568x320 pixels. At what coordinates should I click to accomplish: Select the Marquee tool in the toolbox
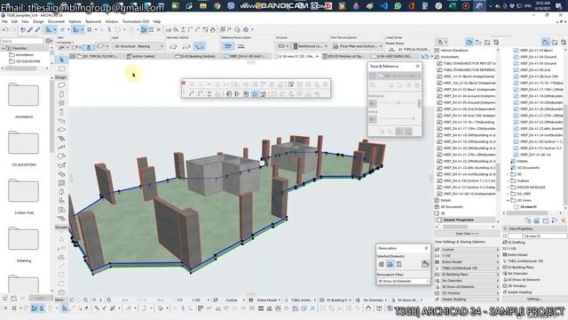coord(61,68)
